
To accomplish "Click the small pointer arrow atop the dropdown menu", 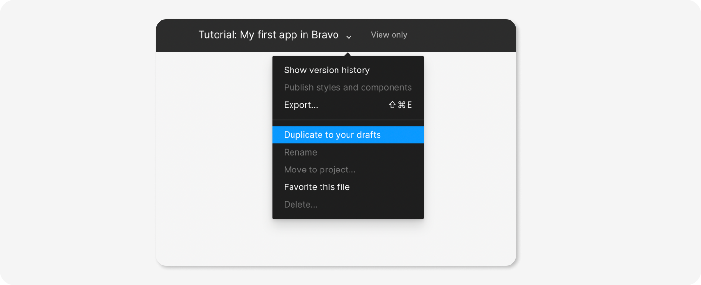I will 348,54.
